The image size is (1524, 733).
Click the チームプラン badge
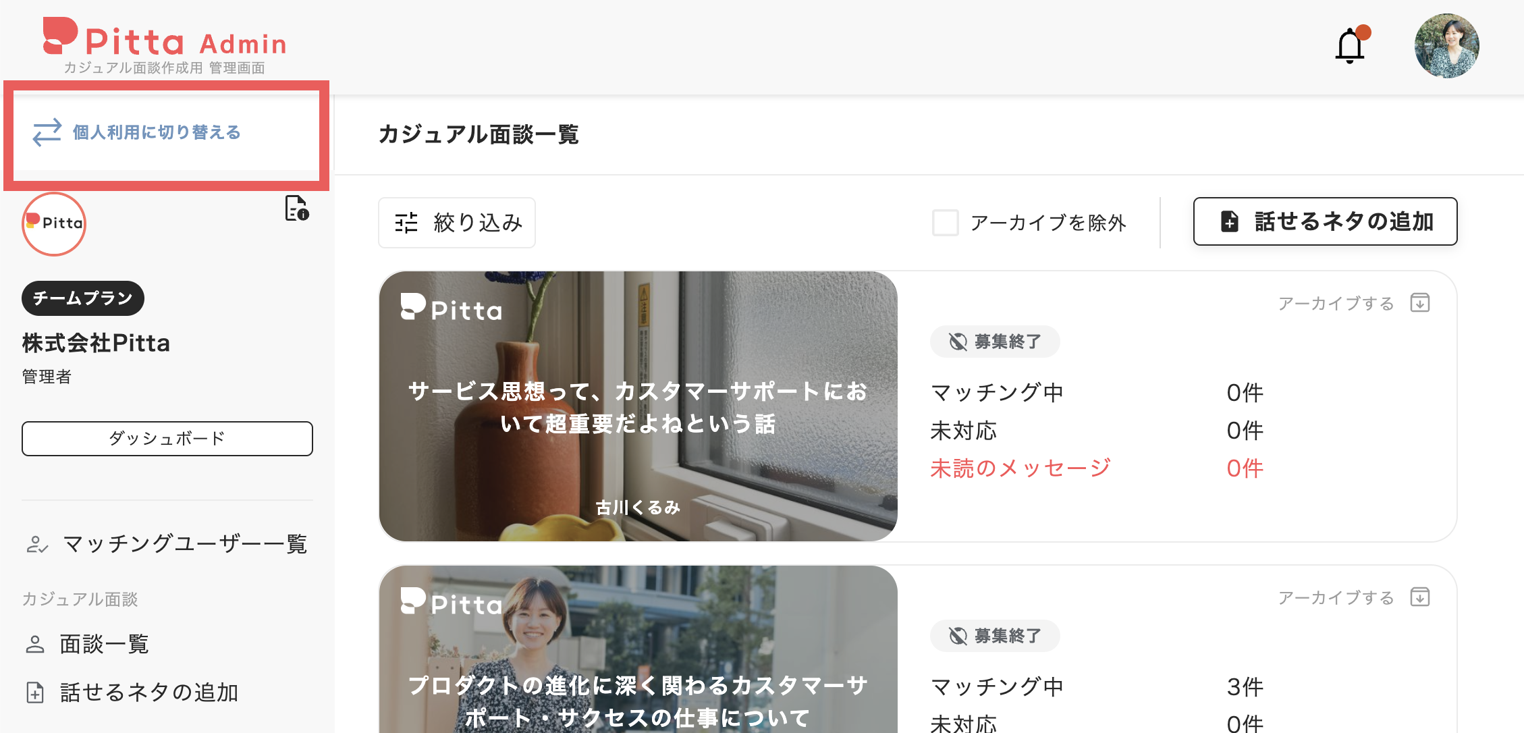(x=82, y=298)
